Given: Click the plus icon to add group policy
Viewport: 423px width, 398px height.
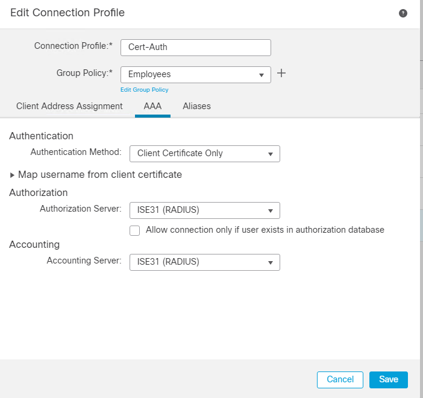Looking at the screenshot, I should (281, 74).
